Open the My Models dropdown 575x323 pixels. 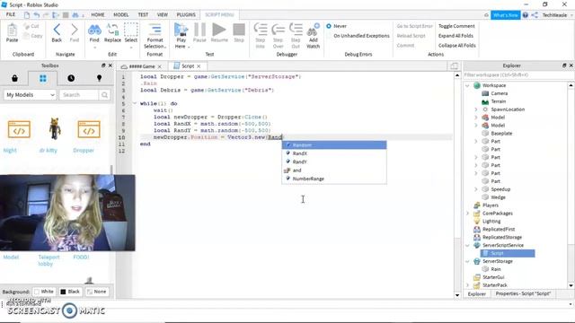coord(31,95)
